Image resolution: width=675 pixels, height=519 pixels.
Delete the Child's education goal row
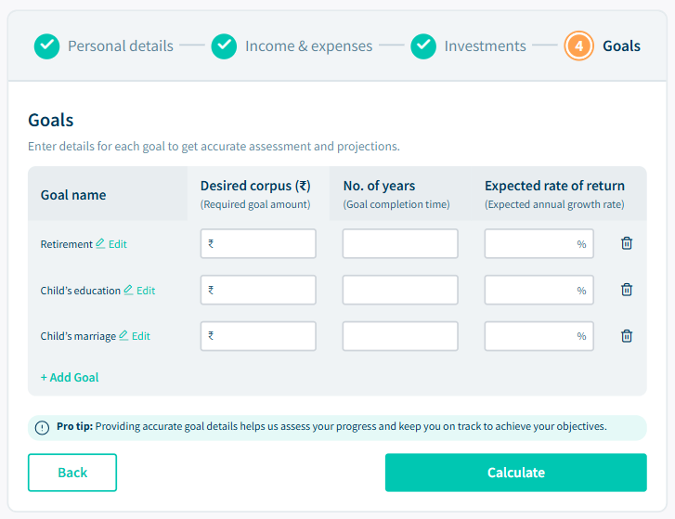coord(627,290)
